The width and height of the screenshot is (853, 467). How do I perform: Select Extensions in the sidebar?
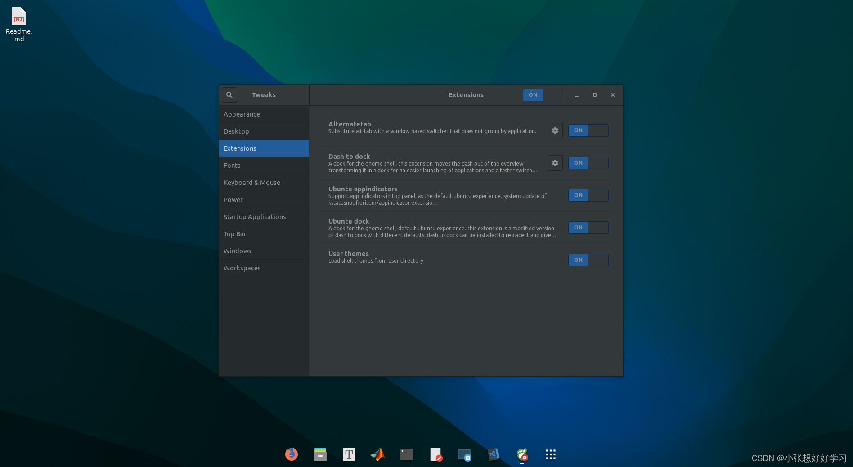[264, 148]
